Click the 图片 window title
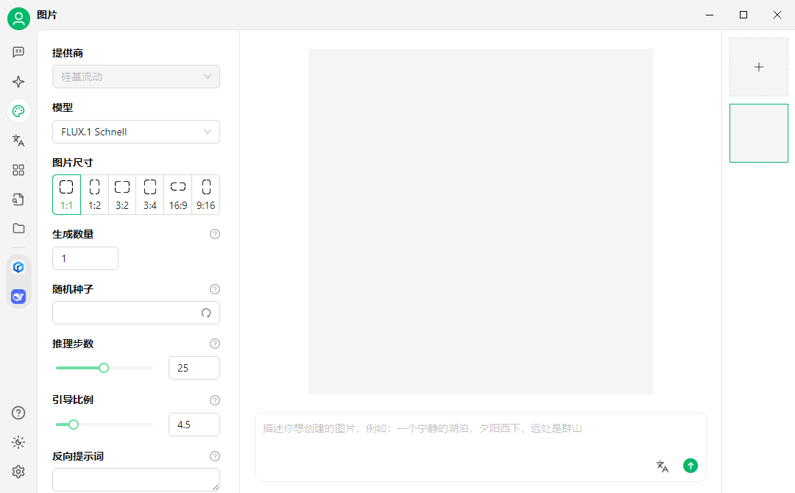The image size is (795, 493). click(47, 15)
